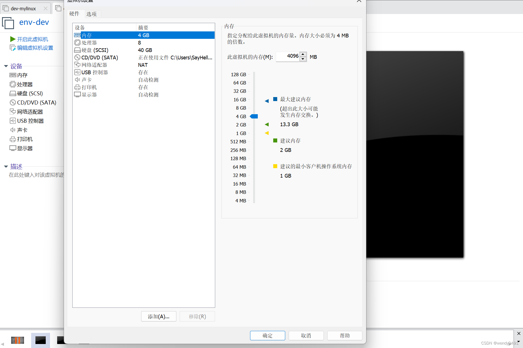Viewport: 523px width, 348px height.
Task: Click the 确定 button
Action: click(x=268, y=336)
